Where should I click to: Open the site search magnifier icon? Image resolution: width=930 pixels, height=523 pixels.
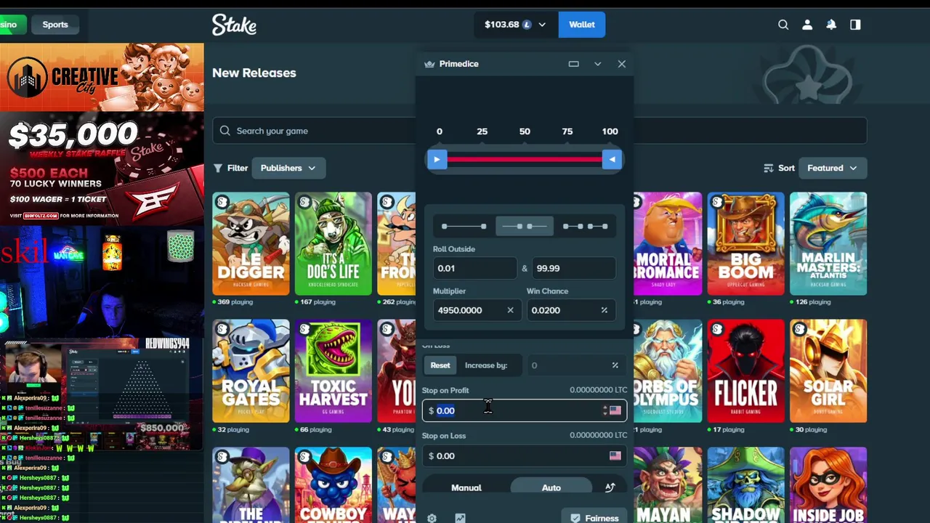pos(783,25)
